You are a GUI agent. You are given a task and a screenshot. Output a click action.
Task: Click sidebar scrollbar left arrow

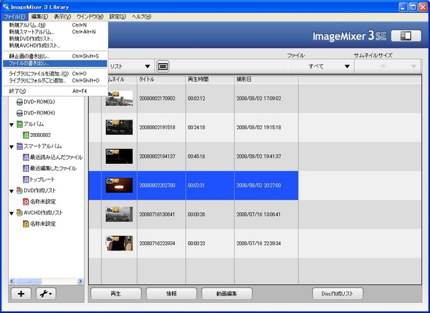tap(12, 281)
